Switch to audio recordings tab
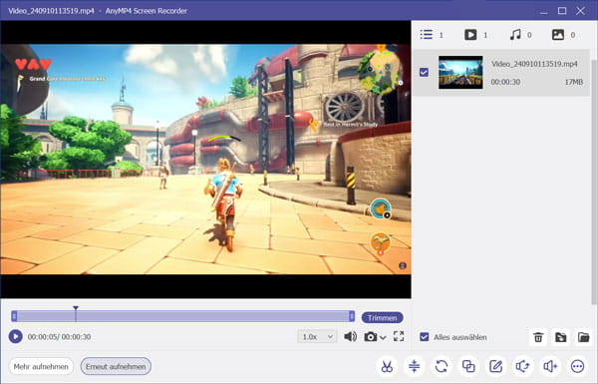This screenshot has height=384, width=598. pos(520,35)
